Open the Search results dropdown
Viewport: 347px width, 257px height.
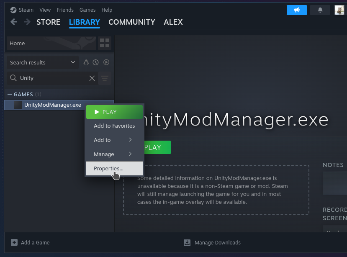pos(43,62)
